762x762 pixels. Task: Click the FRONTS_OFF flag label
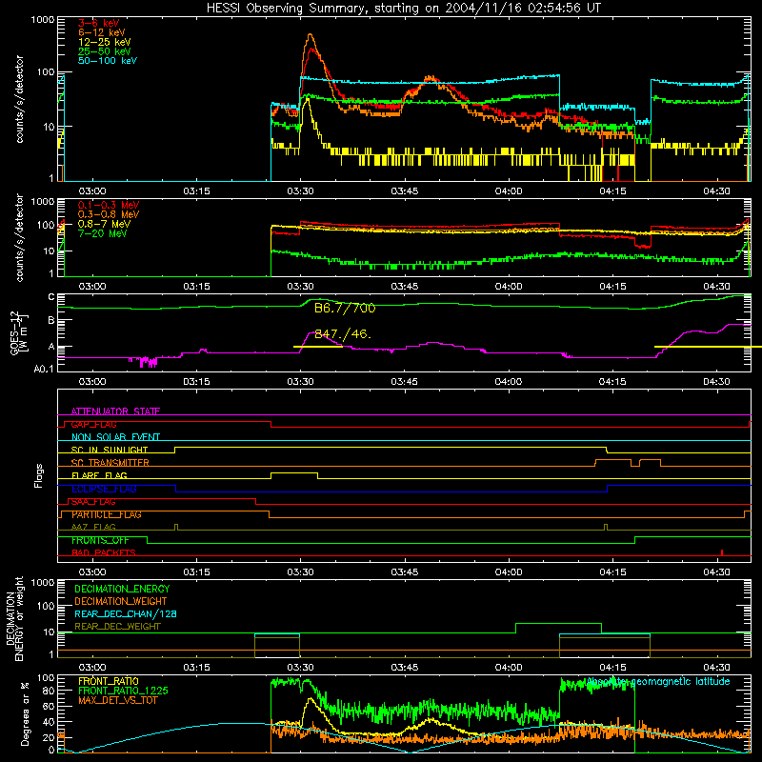click(x=100, y=540)
